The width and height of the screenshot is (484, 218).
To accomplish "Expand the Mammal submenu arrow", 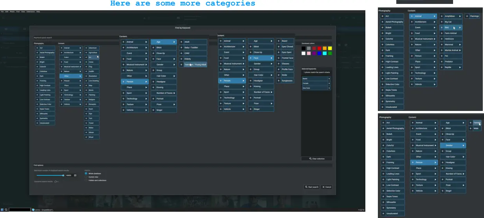I will (x=460, y=45).
